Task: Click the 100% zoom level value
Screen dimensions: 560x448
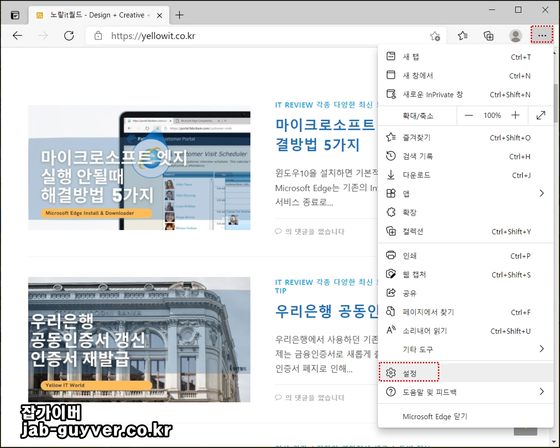Action: click(492, 116)
